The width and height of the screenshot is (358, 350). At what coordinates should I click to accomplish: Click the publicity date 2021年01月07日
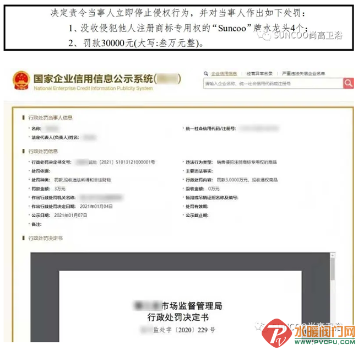coord(70,216)
